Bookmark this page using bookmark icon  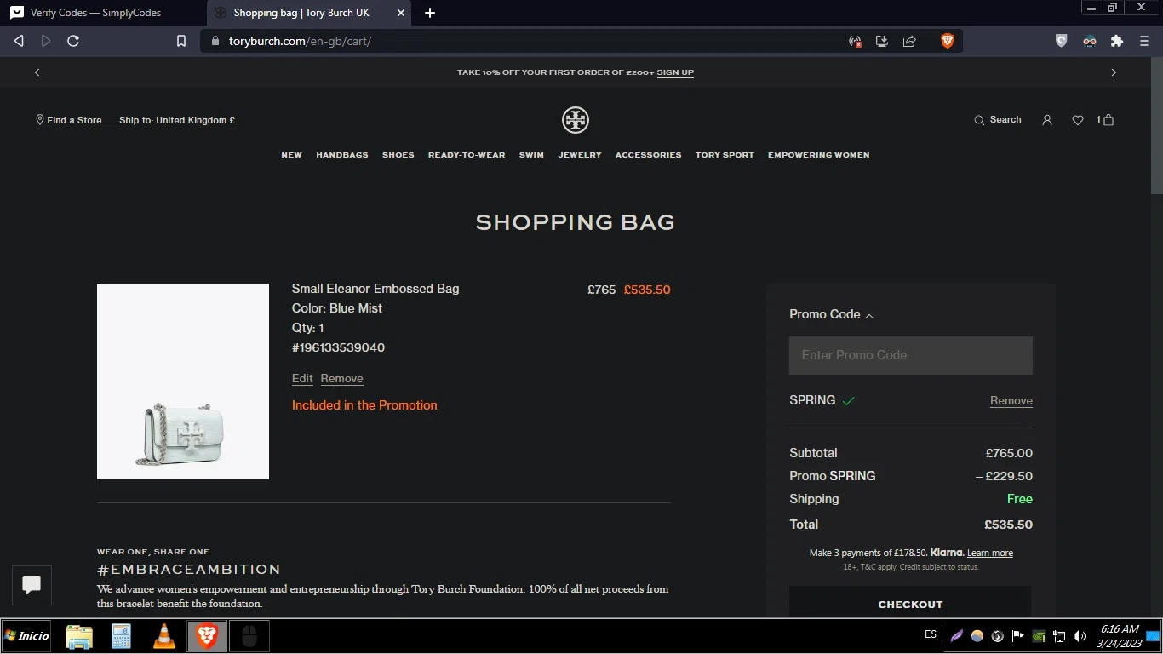point(181,41)
